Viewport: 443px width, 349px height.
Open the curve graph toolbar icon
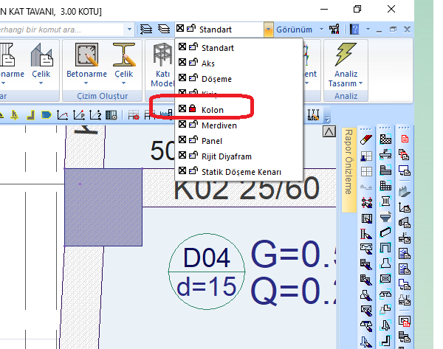(62, 115)
